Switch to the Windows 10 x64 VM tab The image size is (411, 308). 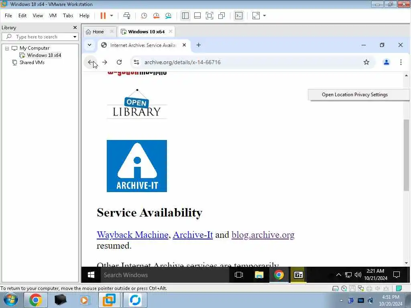click(x=146, y=32)
